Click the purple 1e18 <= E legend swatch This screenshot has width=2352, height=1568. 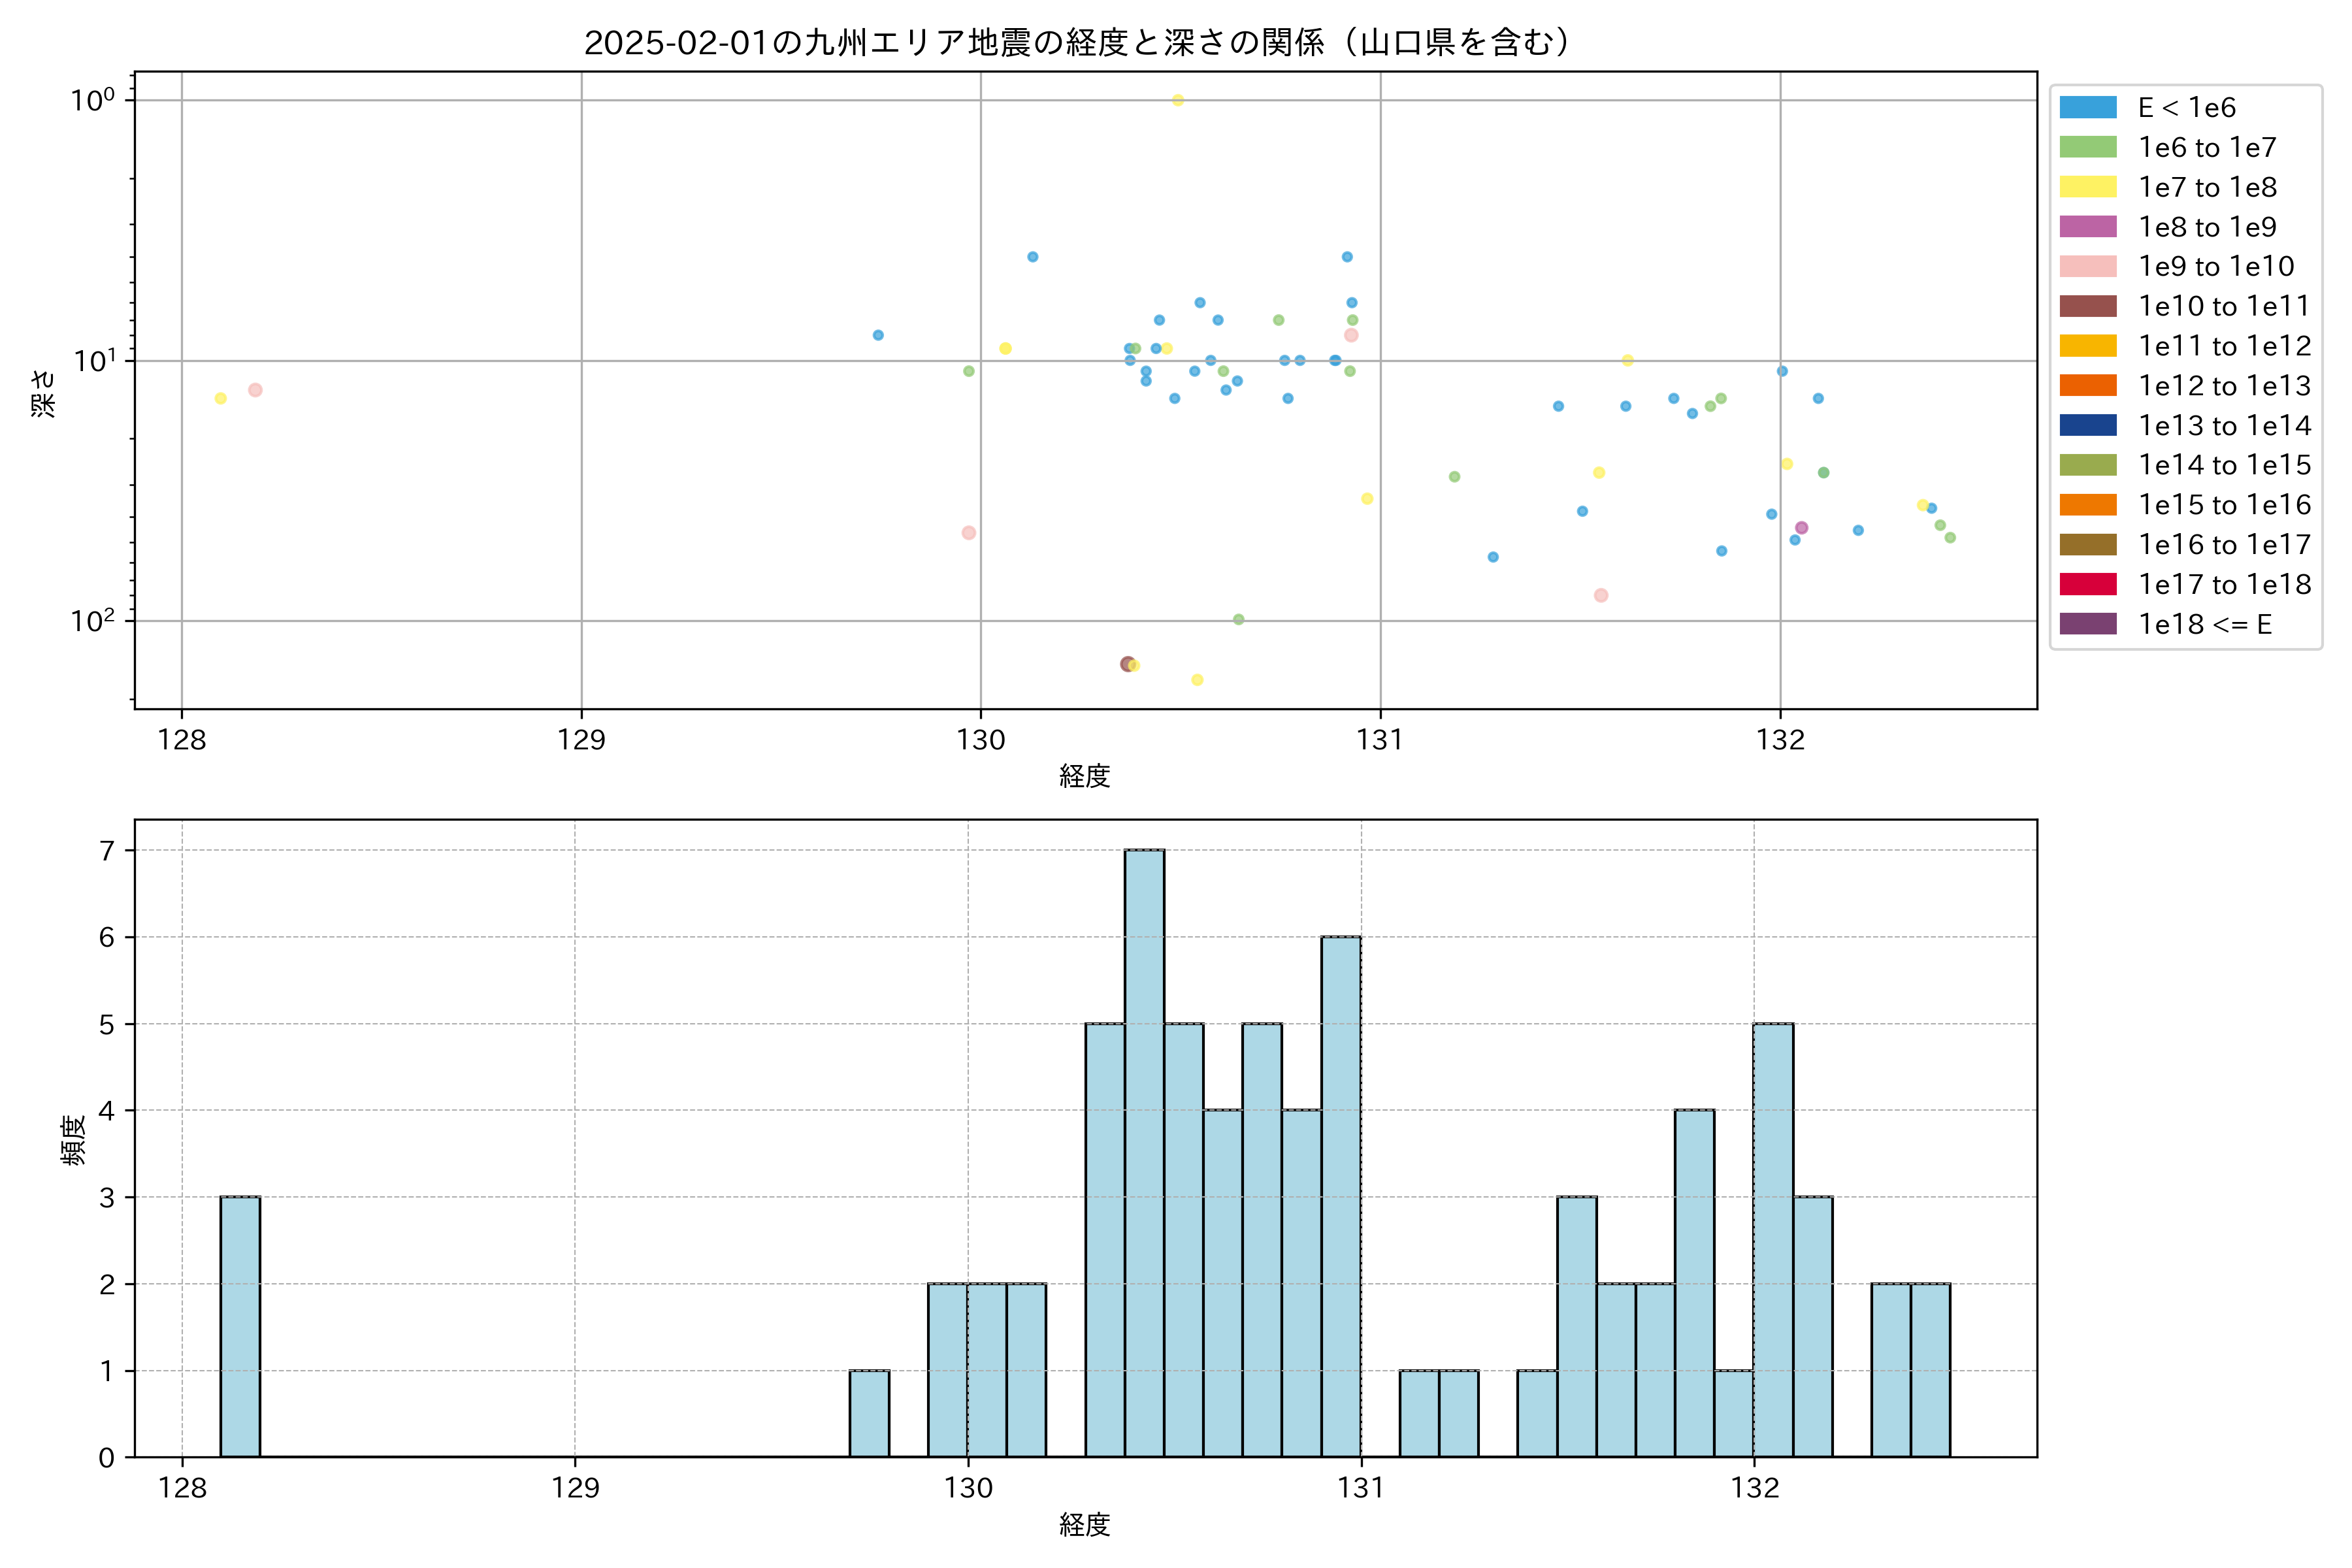(2088, 624)
